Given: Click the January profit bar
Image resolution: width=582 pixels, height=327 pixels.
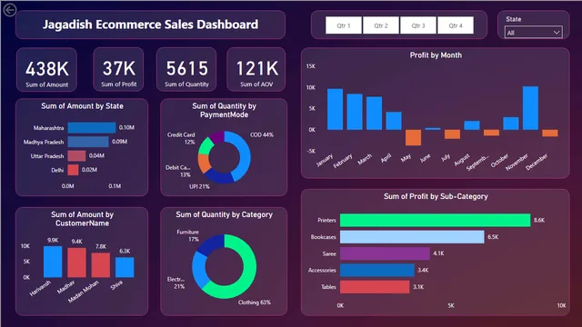Looking at the screenshot, I should pos(336,109).
